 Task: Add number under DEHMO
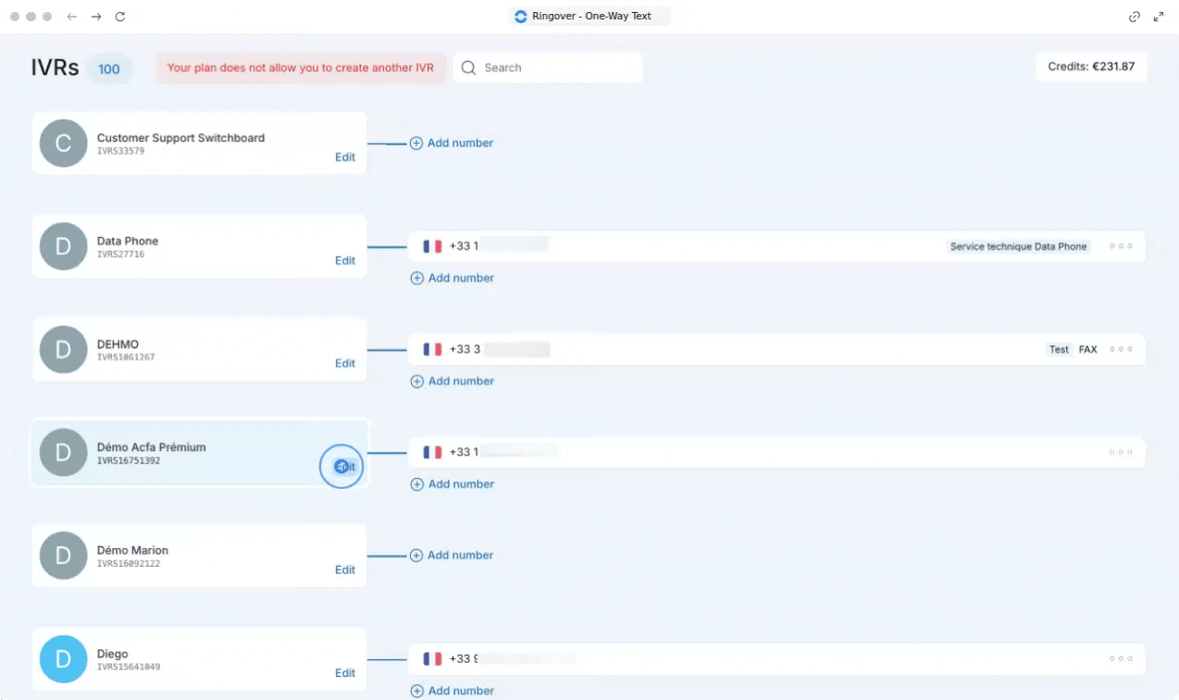coord(453,381)
